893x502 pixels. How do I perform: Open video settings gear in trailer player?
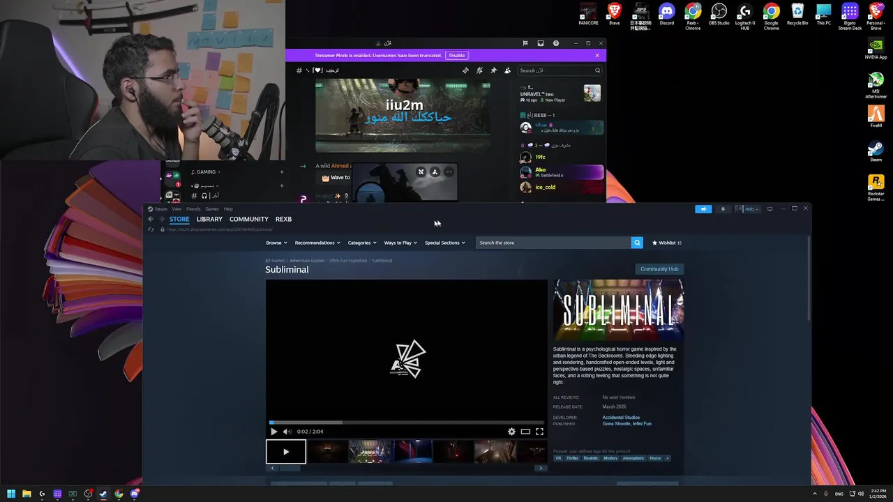(x=511, y=432)
